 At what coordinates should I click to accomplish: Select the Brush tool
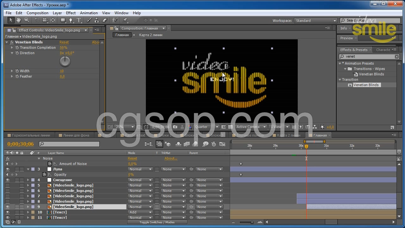point(89,20)
